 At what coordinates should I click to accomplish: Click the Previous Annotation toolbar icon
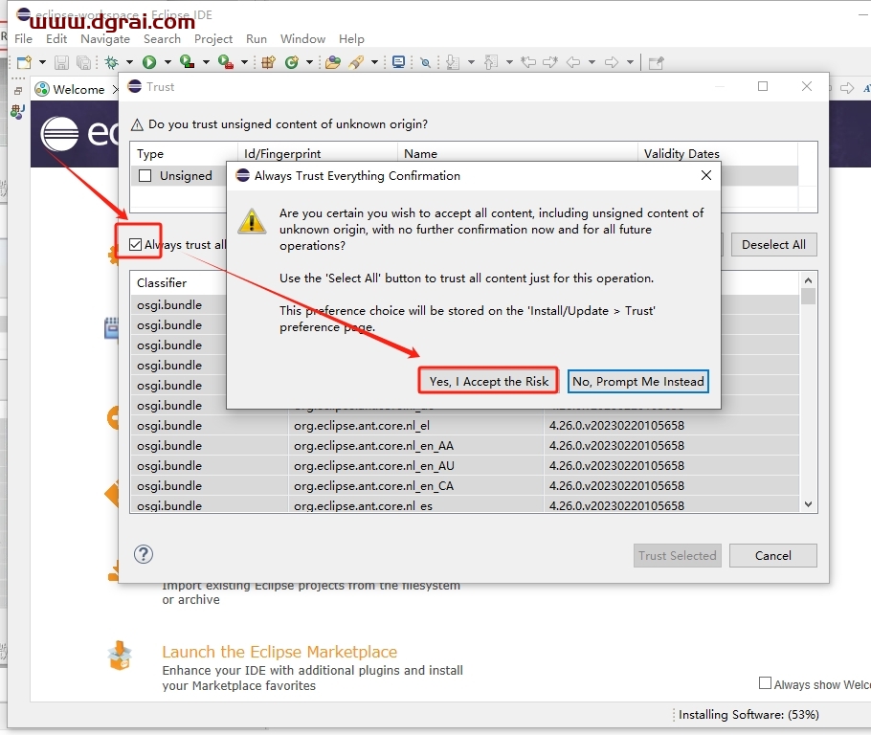pos(491,62)
